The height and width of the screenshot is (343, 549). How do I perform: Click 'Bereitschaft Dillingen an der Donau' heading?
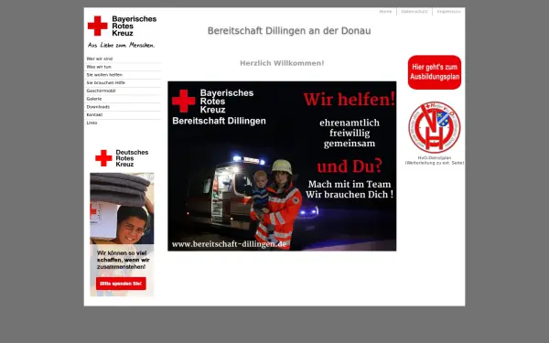click(x=289, y=31)
